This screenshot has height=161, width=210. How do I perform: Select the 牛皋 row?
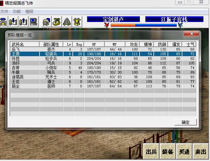tap(103, 72)
